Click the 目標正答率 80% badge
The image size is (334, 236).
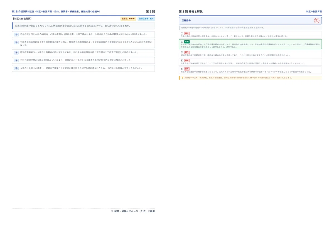[146, 19]
